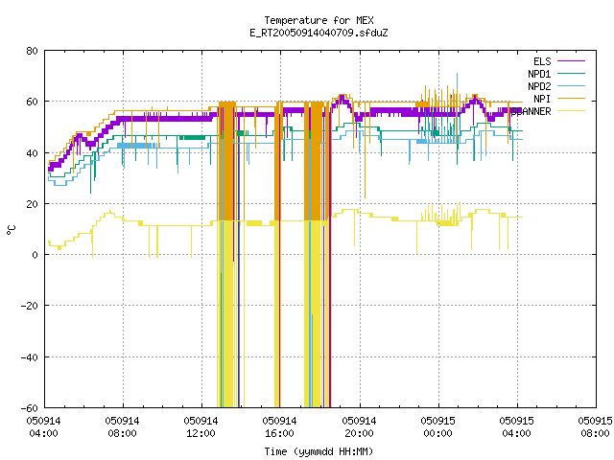614x460 pixels.
Task: Click the x-axis label 050915 08:00
Action: click(x=595, y=427)
